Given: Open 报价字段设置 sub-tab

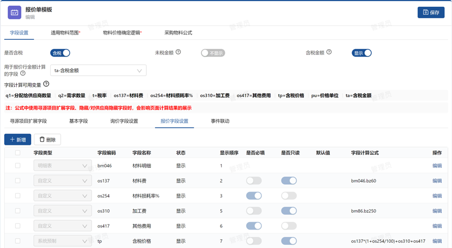Looking at the screenshot, I should pyautogui.click(x=175, y=121).
